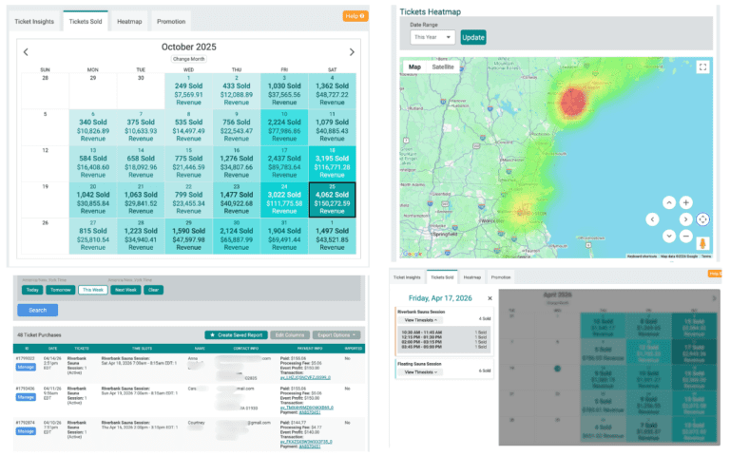Image resolution: width=730 pixels, height=456 pixels.
Task: Click the Update heatmap button
Action: click(x=472, y=37)
